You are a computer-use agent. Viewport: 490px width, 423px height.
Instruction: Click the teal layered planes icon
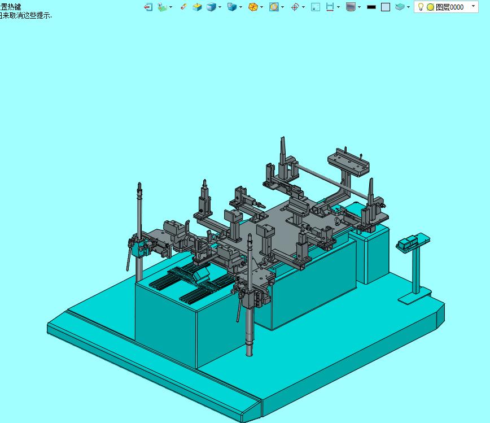(400, 7)
